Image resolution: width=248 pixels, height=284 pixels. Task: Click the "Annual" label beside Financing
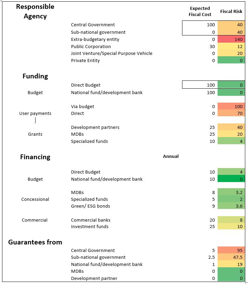click(171, 156)
